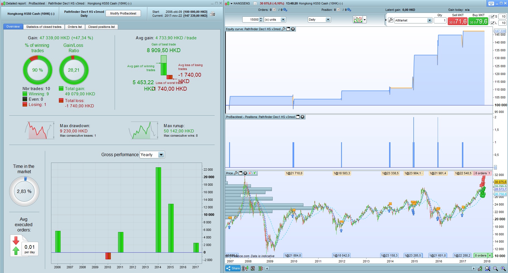Open the HANGSENG instrument info icon
This screenshot has width=508, height=273.
tap(255, 3)
